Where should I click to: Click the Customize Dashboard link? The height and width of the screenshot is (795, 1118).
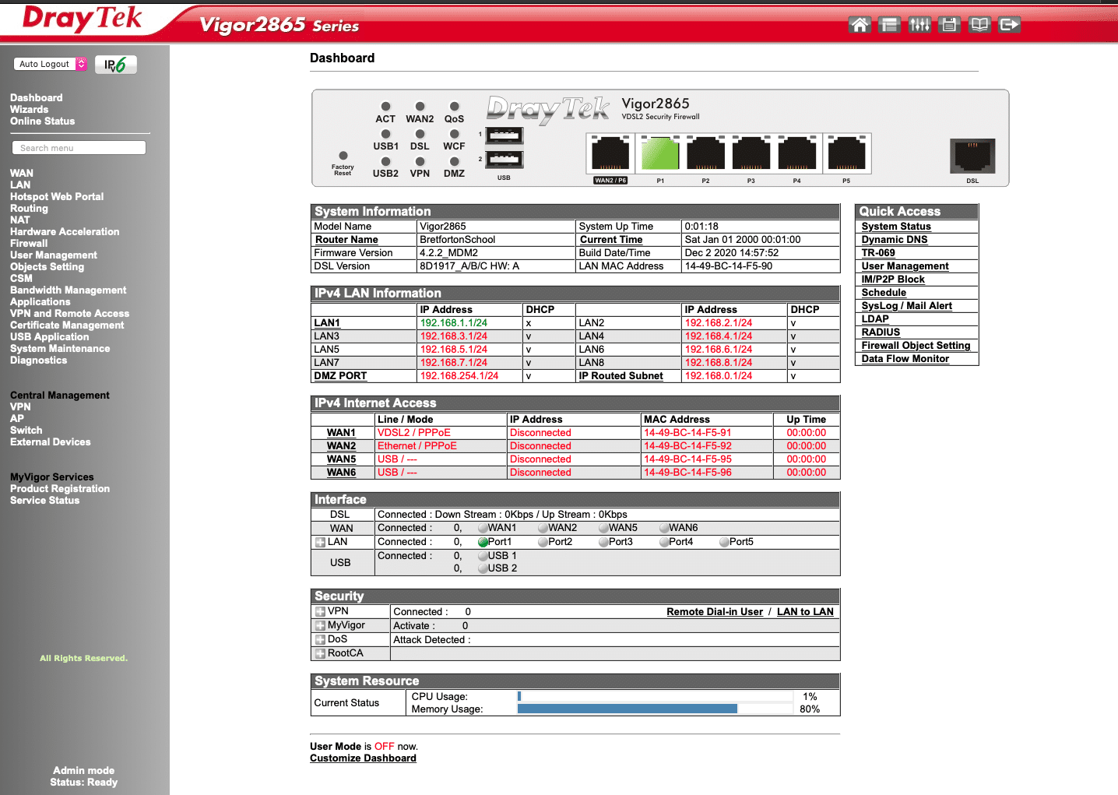pyautogui.click(x=363, y=758)
